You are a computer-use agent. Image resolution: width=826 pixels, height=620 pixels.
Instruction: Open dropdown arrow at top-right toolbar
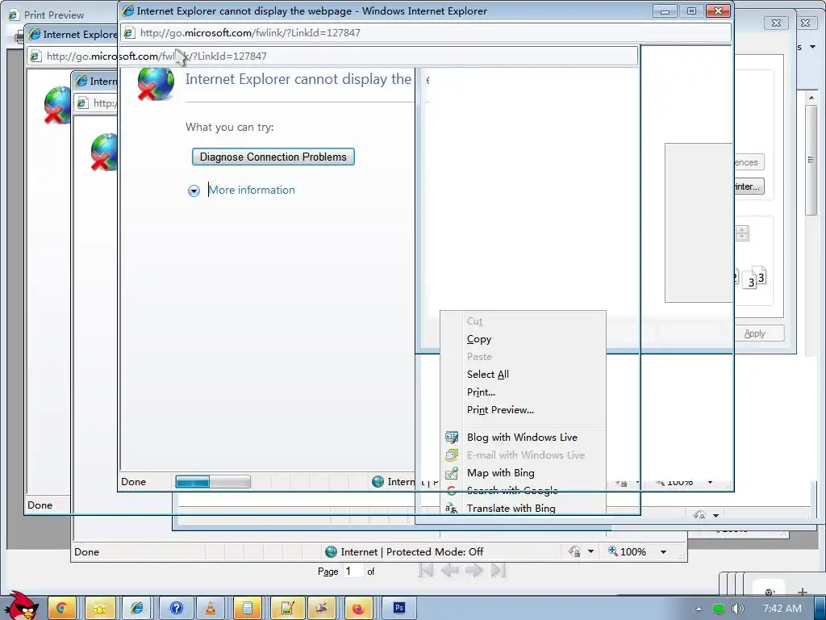click(813, 47)
